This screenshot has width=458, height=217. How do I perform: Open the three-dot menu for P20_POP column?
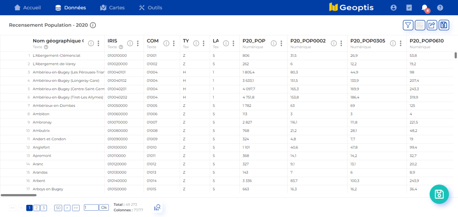point(281,43)
